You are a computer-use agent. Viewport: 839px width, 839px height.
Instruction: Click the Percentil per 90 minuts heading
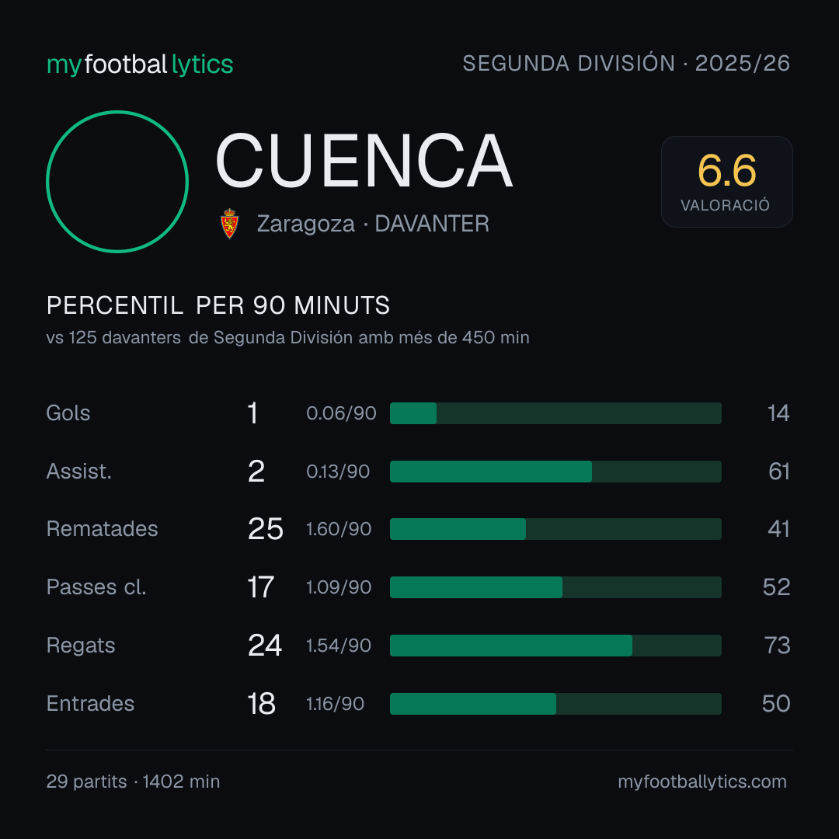pos(218,306)
